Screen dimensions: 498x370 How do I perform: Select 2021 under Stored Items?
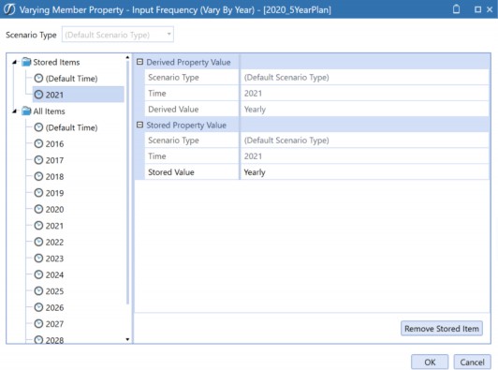(78, 95)
